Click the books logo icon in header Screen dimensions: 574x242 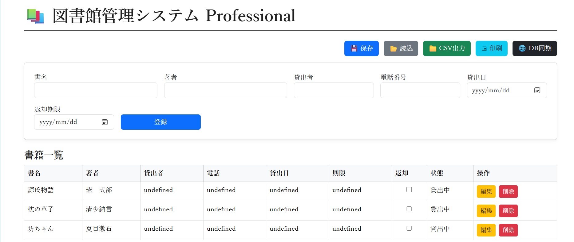pos(35,16)
